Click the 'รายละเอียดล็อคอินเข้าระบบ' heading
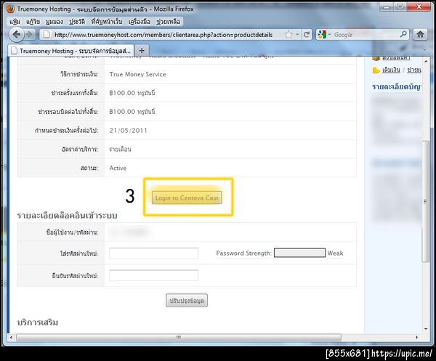436x361 pixels. coord(68,216)
